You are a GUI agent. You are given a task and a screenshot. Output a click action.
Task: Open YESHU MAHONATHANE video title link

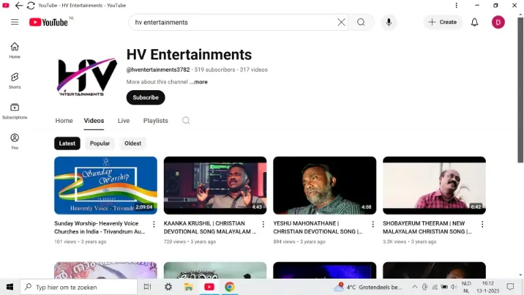click(x=318, y=227)
